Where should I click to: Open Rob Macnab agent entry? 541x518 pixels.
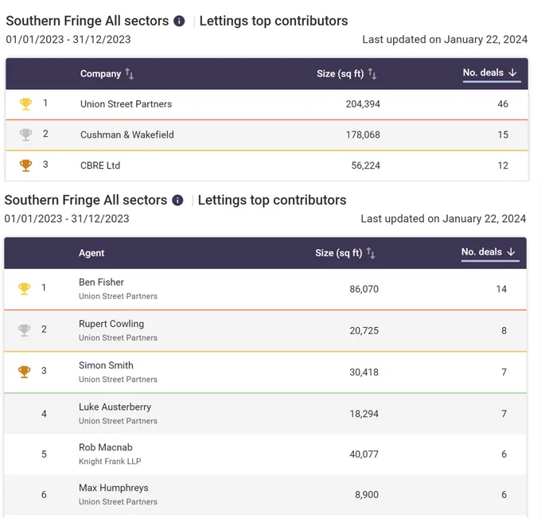(x=265, y=454)
